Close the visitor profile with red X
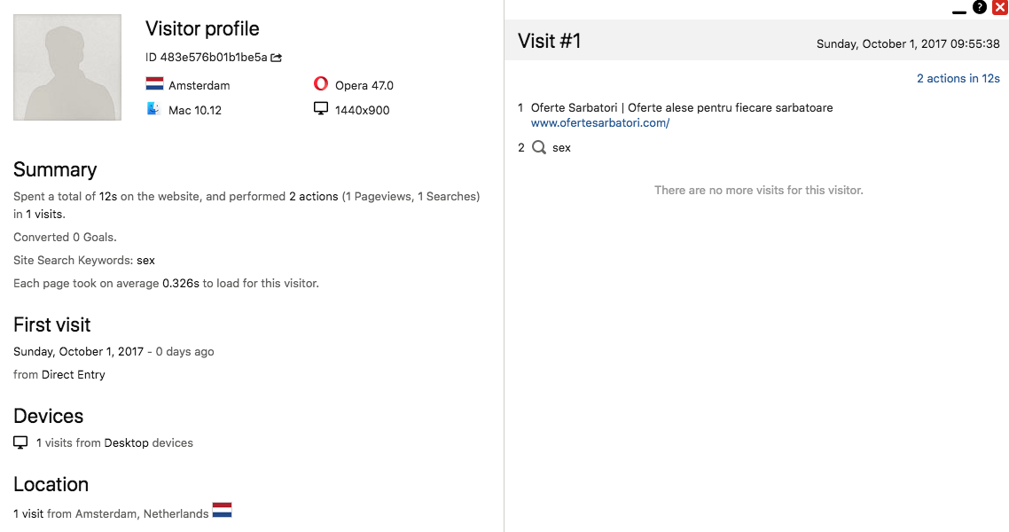Image resolution: width=1009 pixels, height=532 pixels. pyautogui.click(x=999, y=7)
